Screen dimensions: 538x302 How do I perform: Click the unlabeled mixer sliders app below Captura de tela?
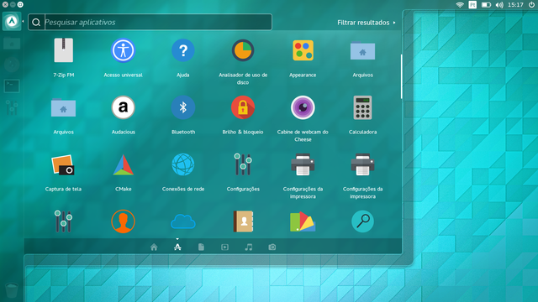tap(63, 221)
